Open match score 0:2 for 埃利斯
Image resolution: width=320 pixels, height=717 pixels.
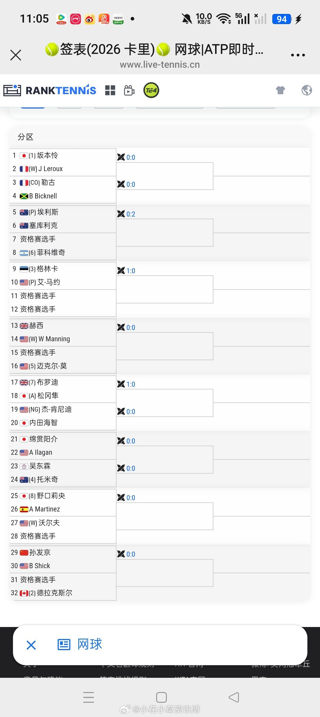pos(131,214)
